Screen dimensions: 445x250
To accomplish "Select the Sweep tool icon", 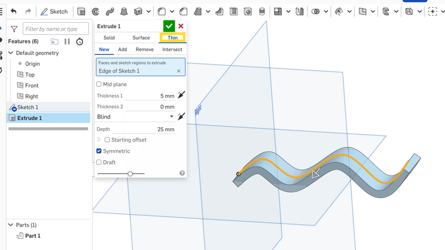I will (x=110, y=12).
